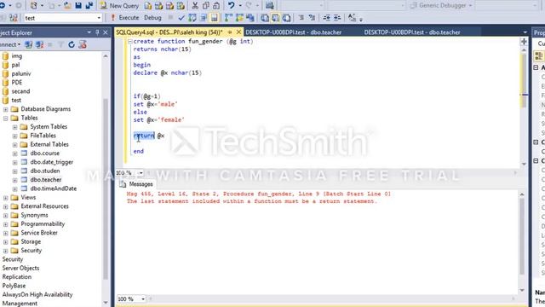Open Object Explorer window position menu

pyautogui.click(x=89, y=32)
